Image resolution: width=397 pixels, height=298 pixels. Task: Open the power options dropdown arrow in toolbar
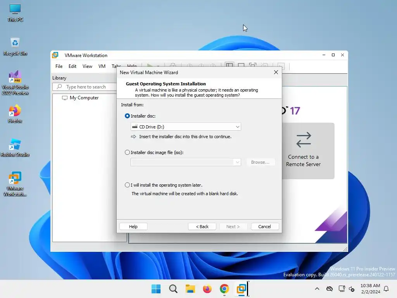[158, 66]
